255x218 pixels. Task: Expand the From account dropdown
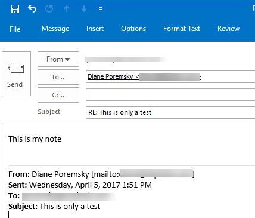coord(58,59)
